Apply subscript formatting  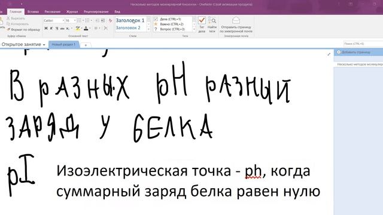tap(68, 28)
